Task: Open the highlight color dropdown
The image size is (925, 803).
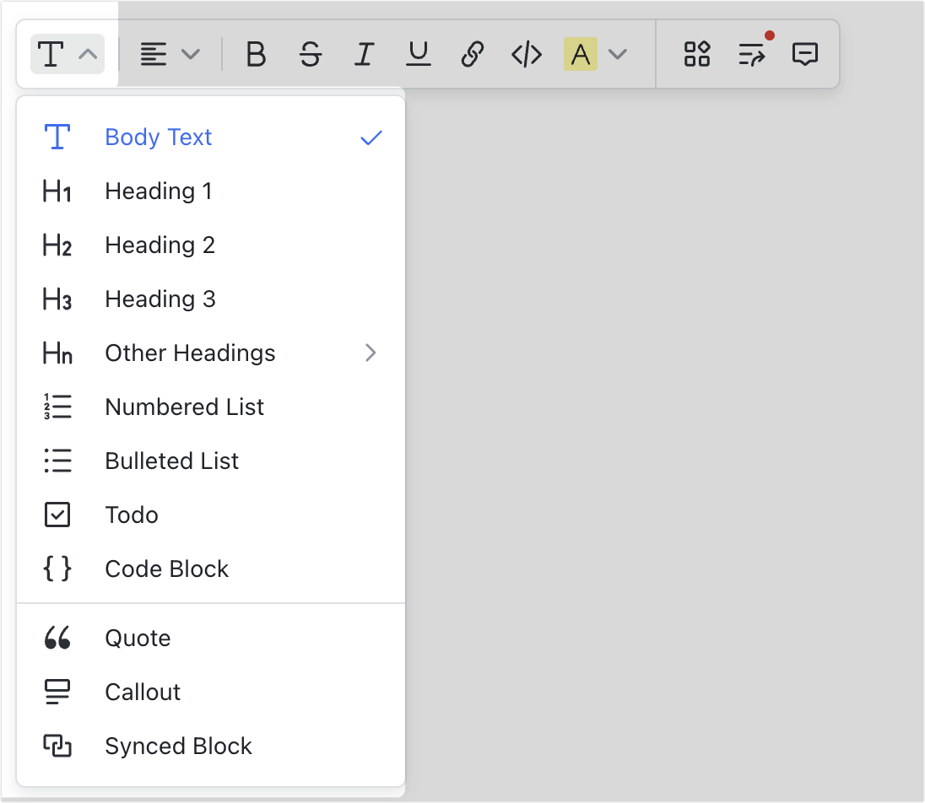Action: pyautogui.click(x=619, y=54)
